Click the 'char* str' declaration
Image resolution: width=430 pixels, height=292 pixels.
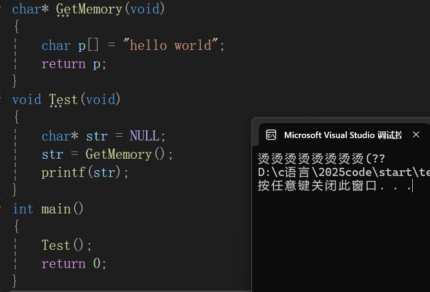[x=74, y=136]
